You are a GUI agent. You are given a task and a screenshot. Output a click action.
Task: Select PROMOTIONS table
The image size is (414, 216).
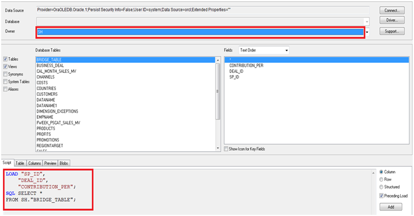[x=126, y=140]
